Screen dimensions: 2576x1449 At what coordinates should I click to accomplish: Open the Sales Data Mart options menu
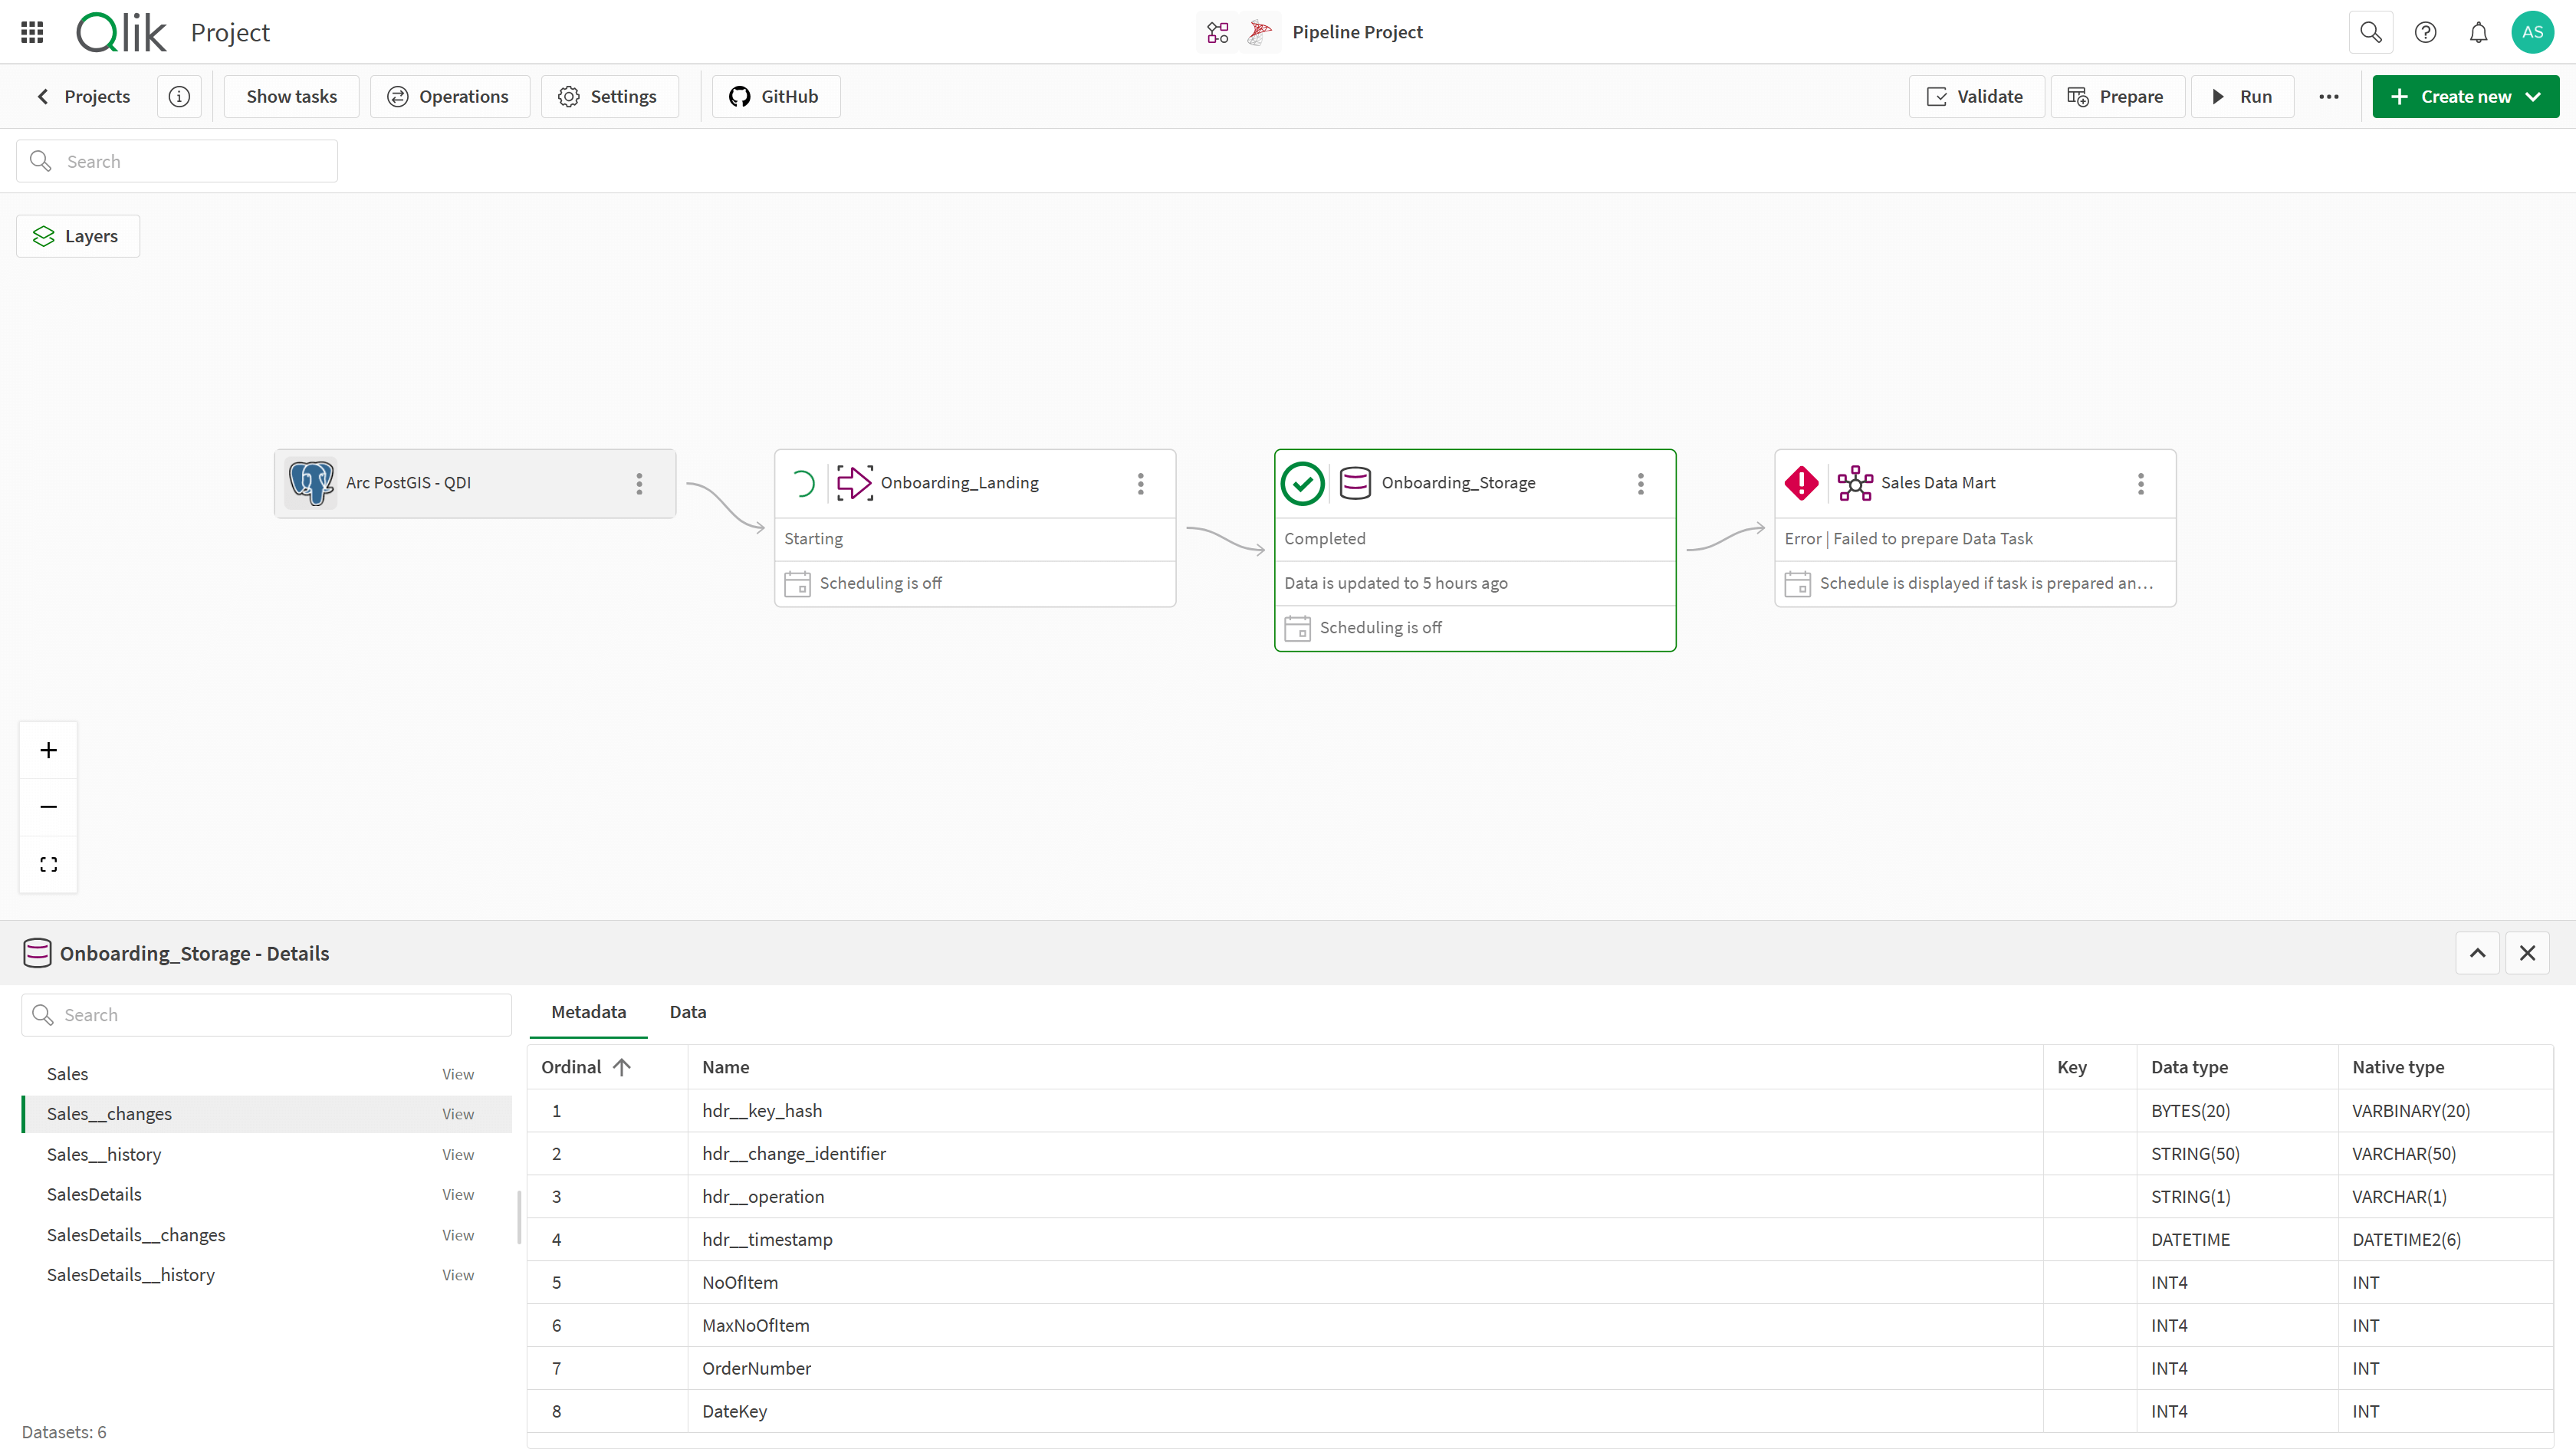point(2140,483)
